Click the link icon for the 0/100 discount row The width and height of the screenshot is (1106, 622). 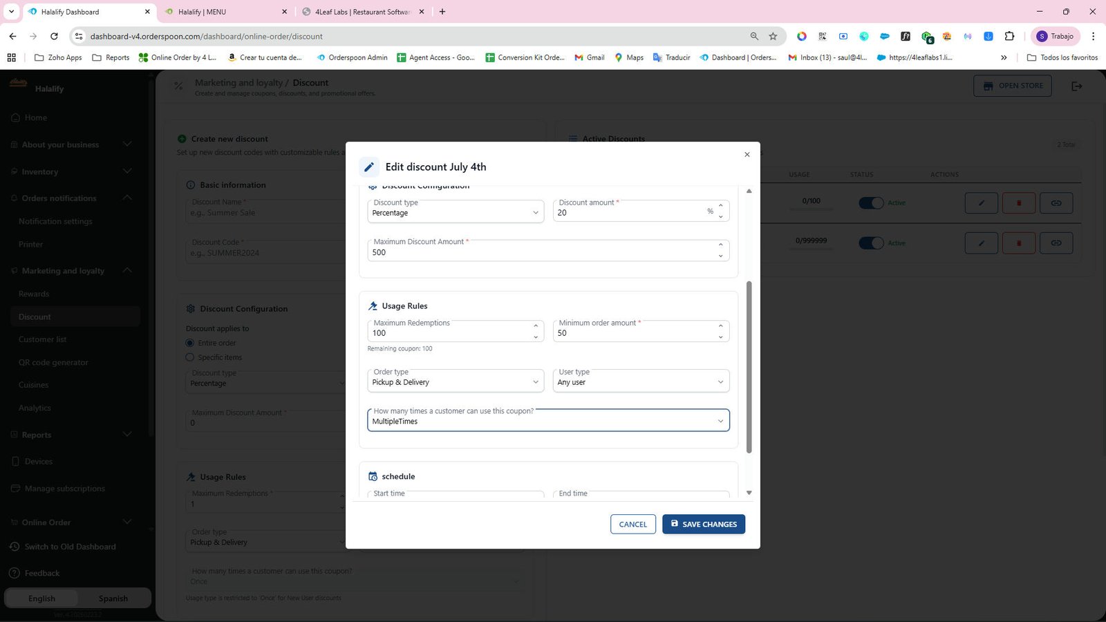pyautogui.click(x=1056, y=203)
